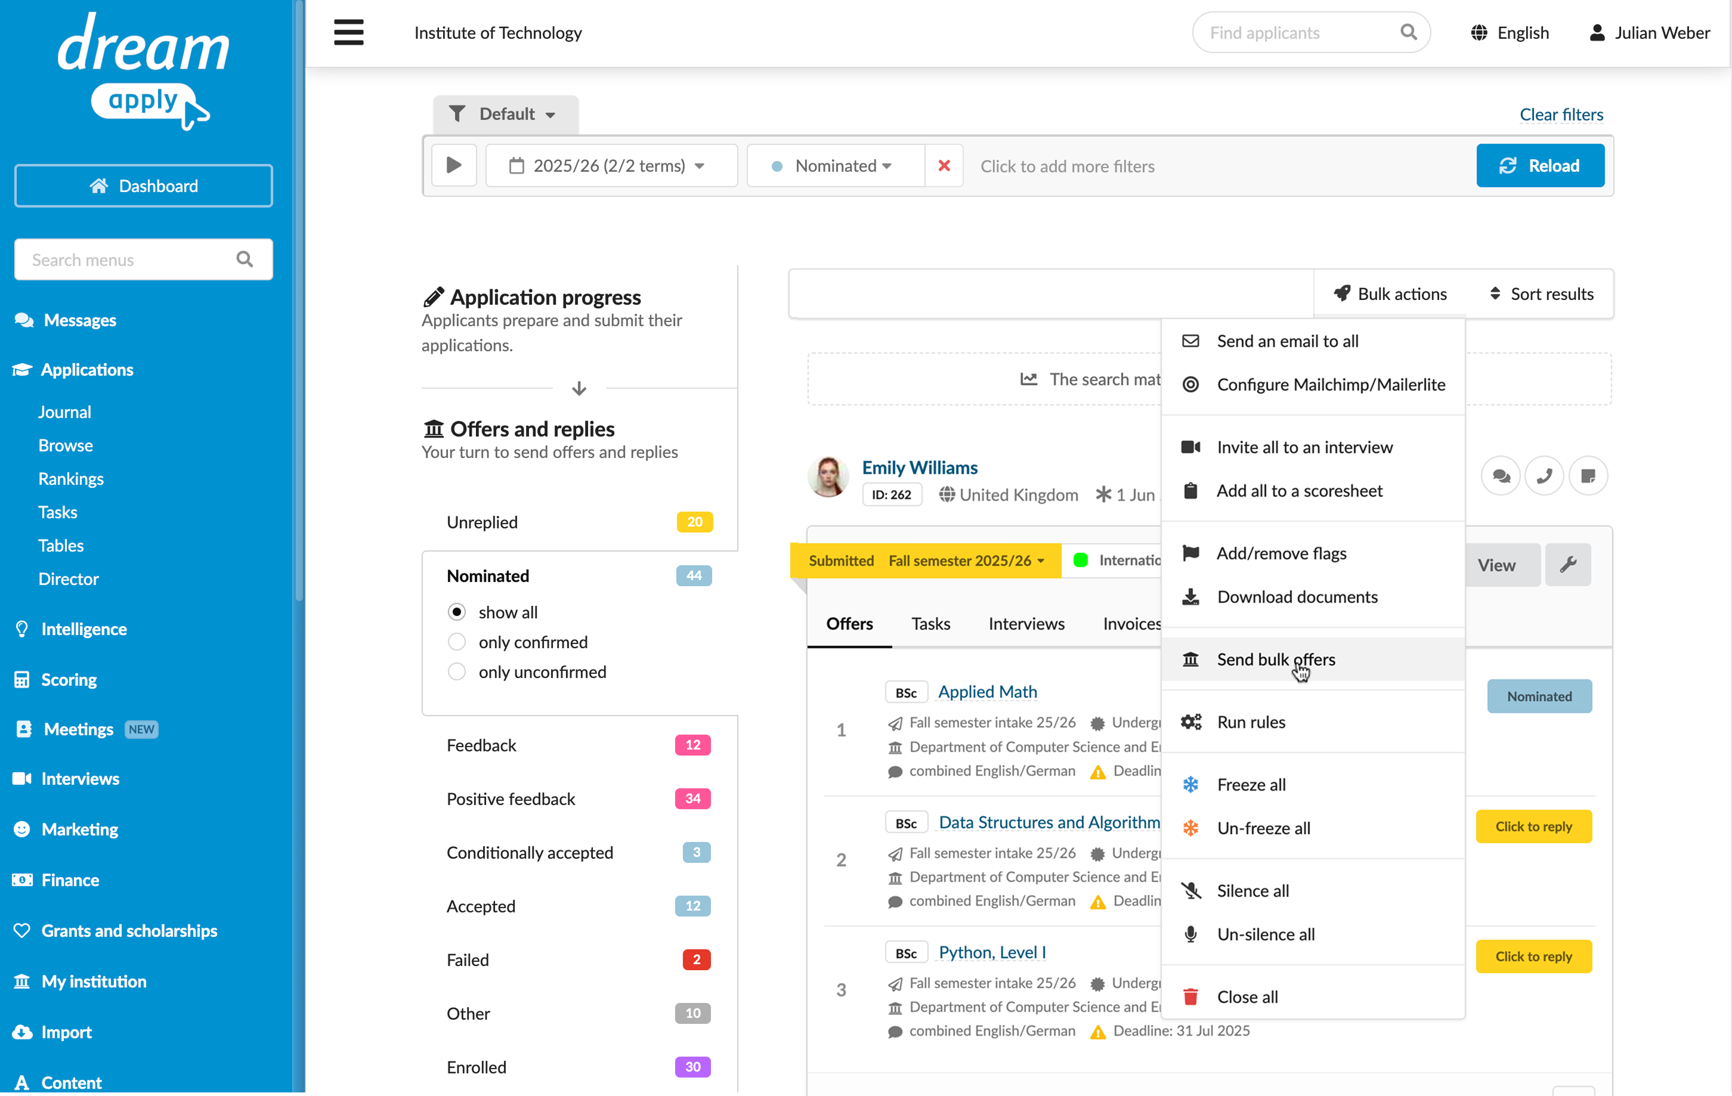Click the 'Click to add more filters' field
Viewport: 1732px width, 1096px height.
(x=1068, y=166)
